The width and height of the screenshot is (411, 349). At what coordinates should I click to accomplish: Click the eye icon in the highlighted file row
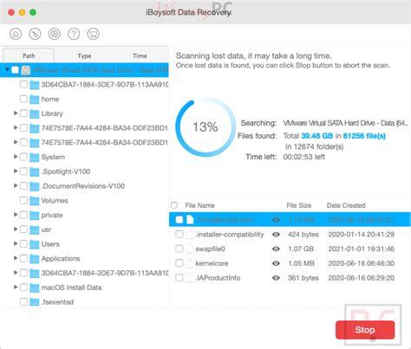pyautogui.click(x=276, y=220)
